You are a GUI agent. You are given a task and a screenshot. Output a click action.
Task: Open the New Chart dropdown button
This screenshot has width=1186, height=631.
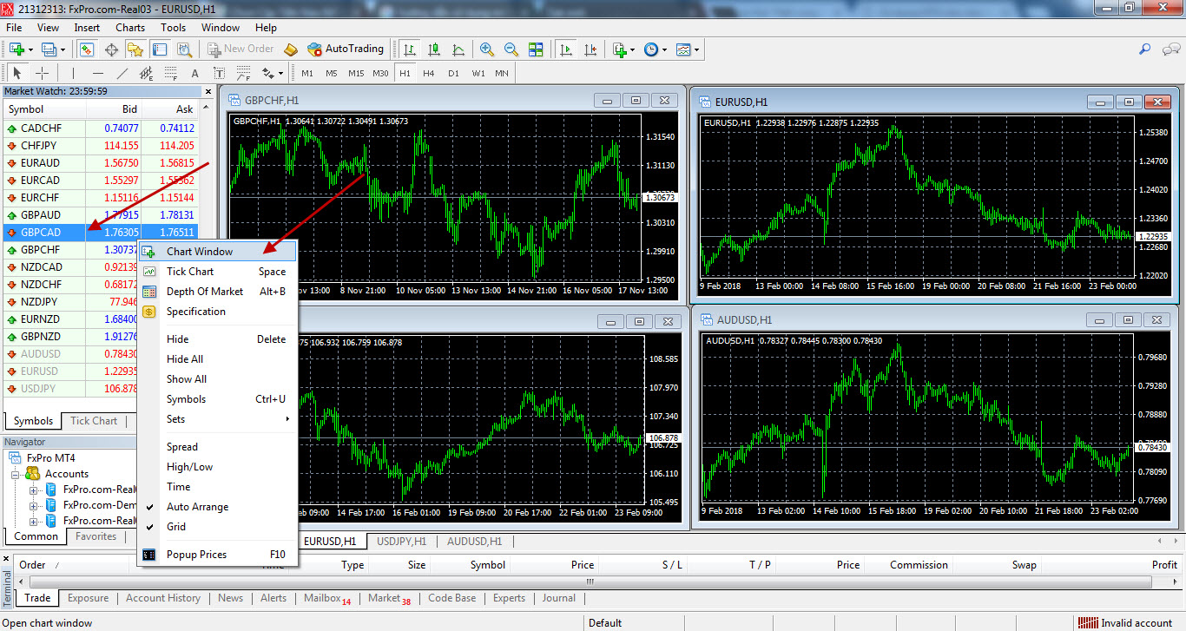21,49
